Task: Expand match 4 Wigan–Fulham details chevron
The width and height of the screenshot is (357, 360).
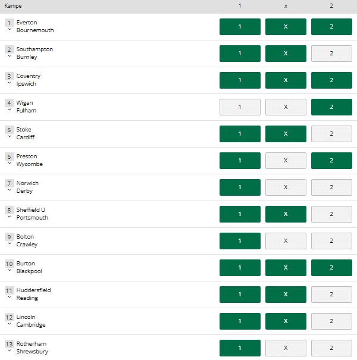Action: 9,110
